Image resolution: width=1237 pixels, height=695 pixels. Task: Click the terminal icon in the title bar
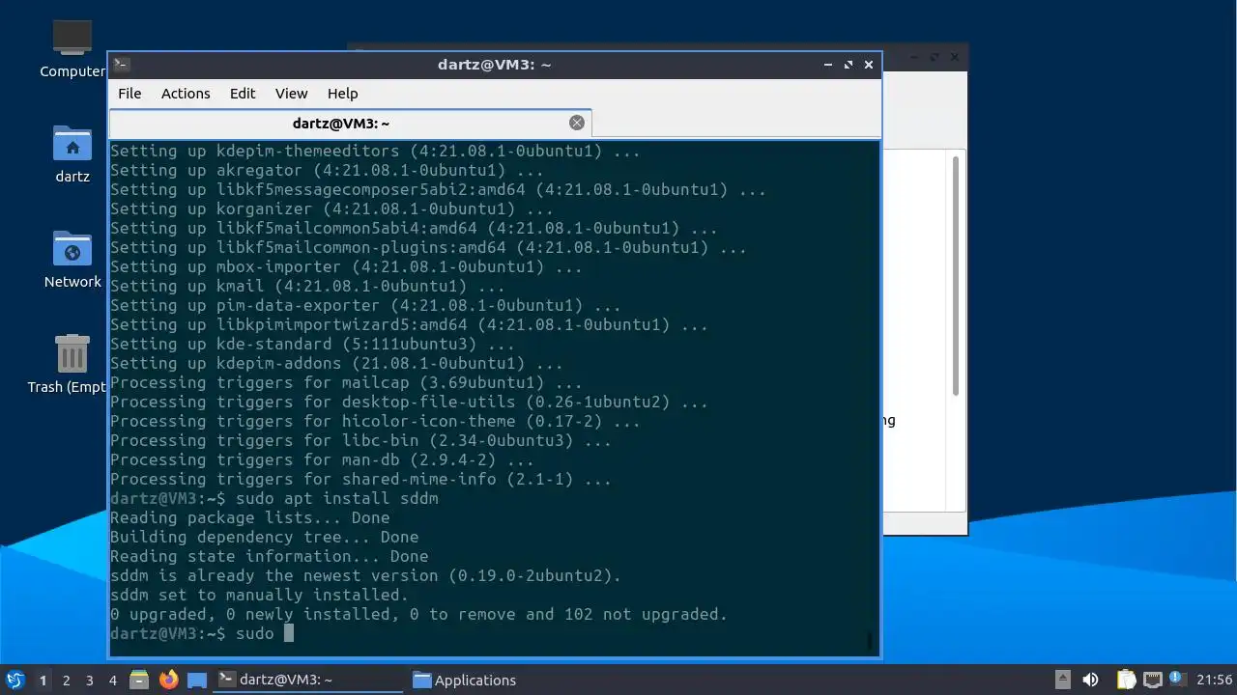(121, 65)
